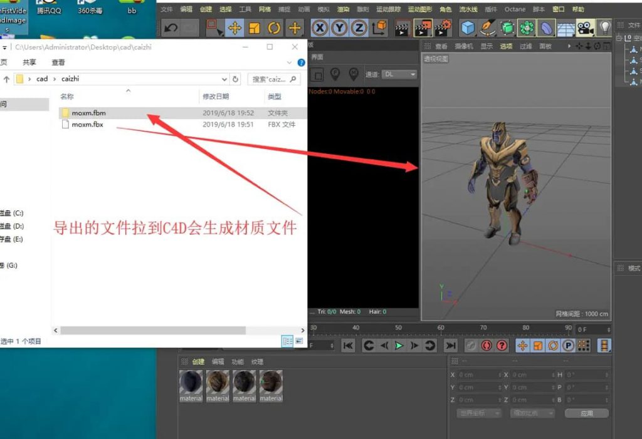Jump to start of timeline
The width and height of the screenshot is (642, 439).
tap(348, 346)
